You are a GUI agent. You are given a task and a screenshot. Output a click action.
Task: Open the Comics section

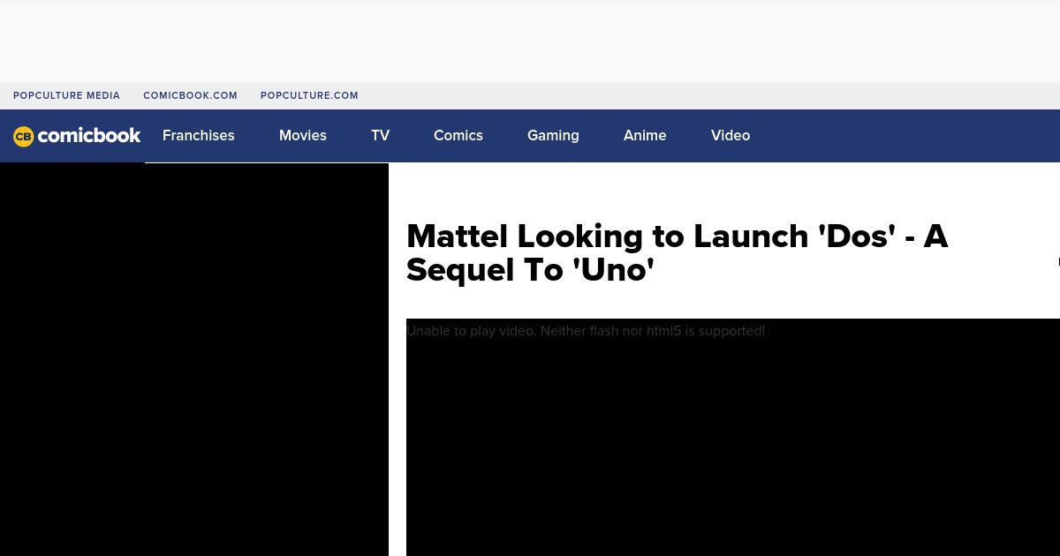tap(458, 136)
